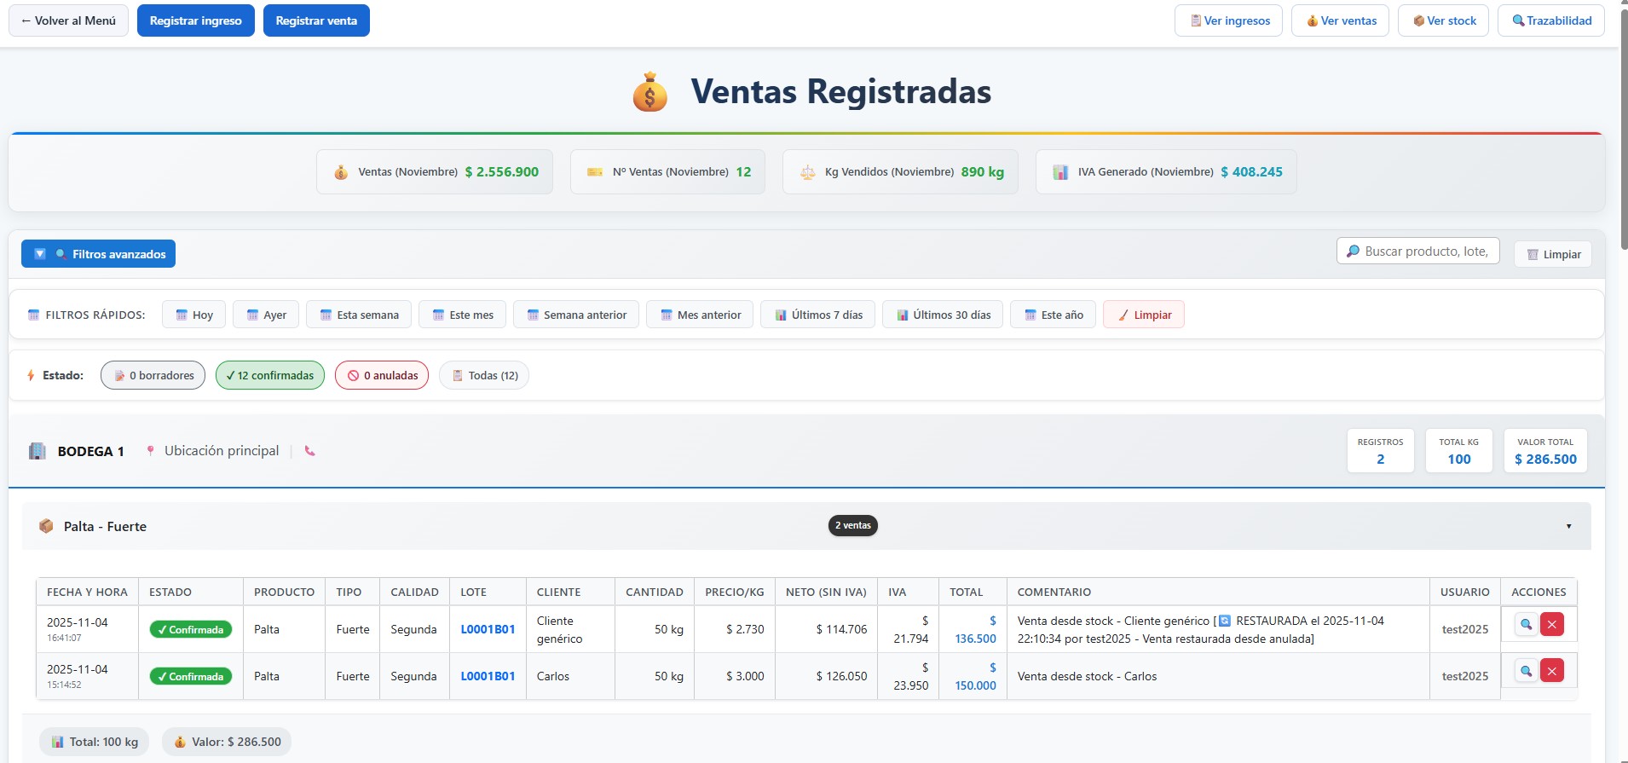This screenshot has width=1628, height=763.
Task: Click the money bag icon beside Ventas Registradas
Action: (x=650, y=92)
